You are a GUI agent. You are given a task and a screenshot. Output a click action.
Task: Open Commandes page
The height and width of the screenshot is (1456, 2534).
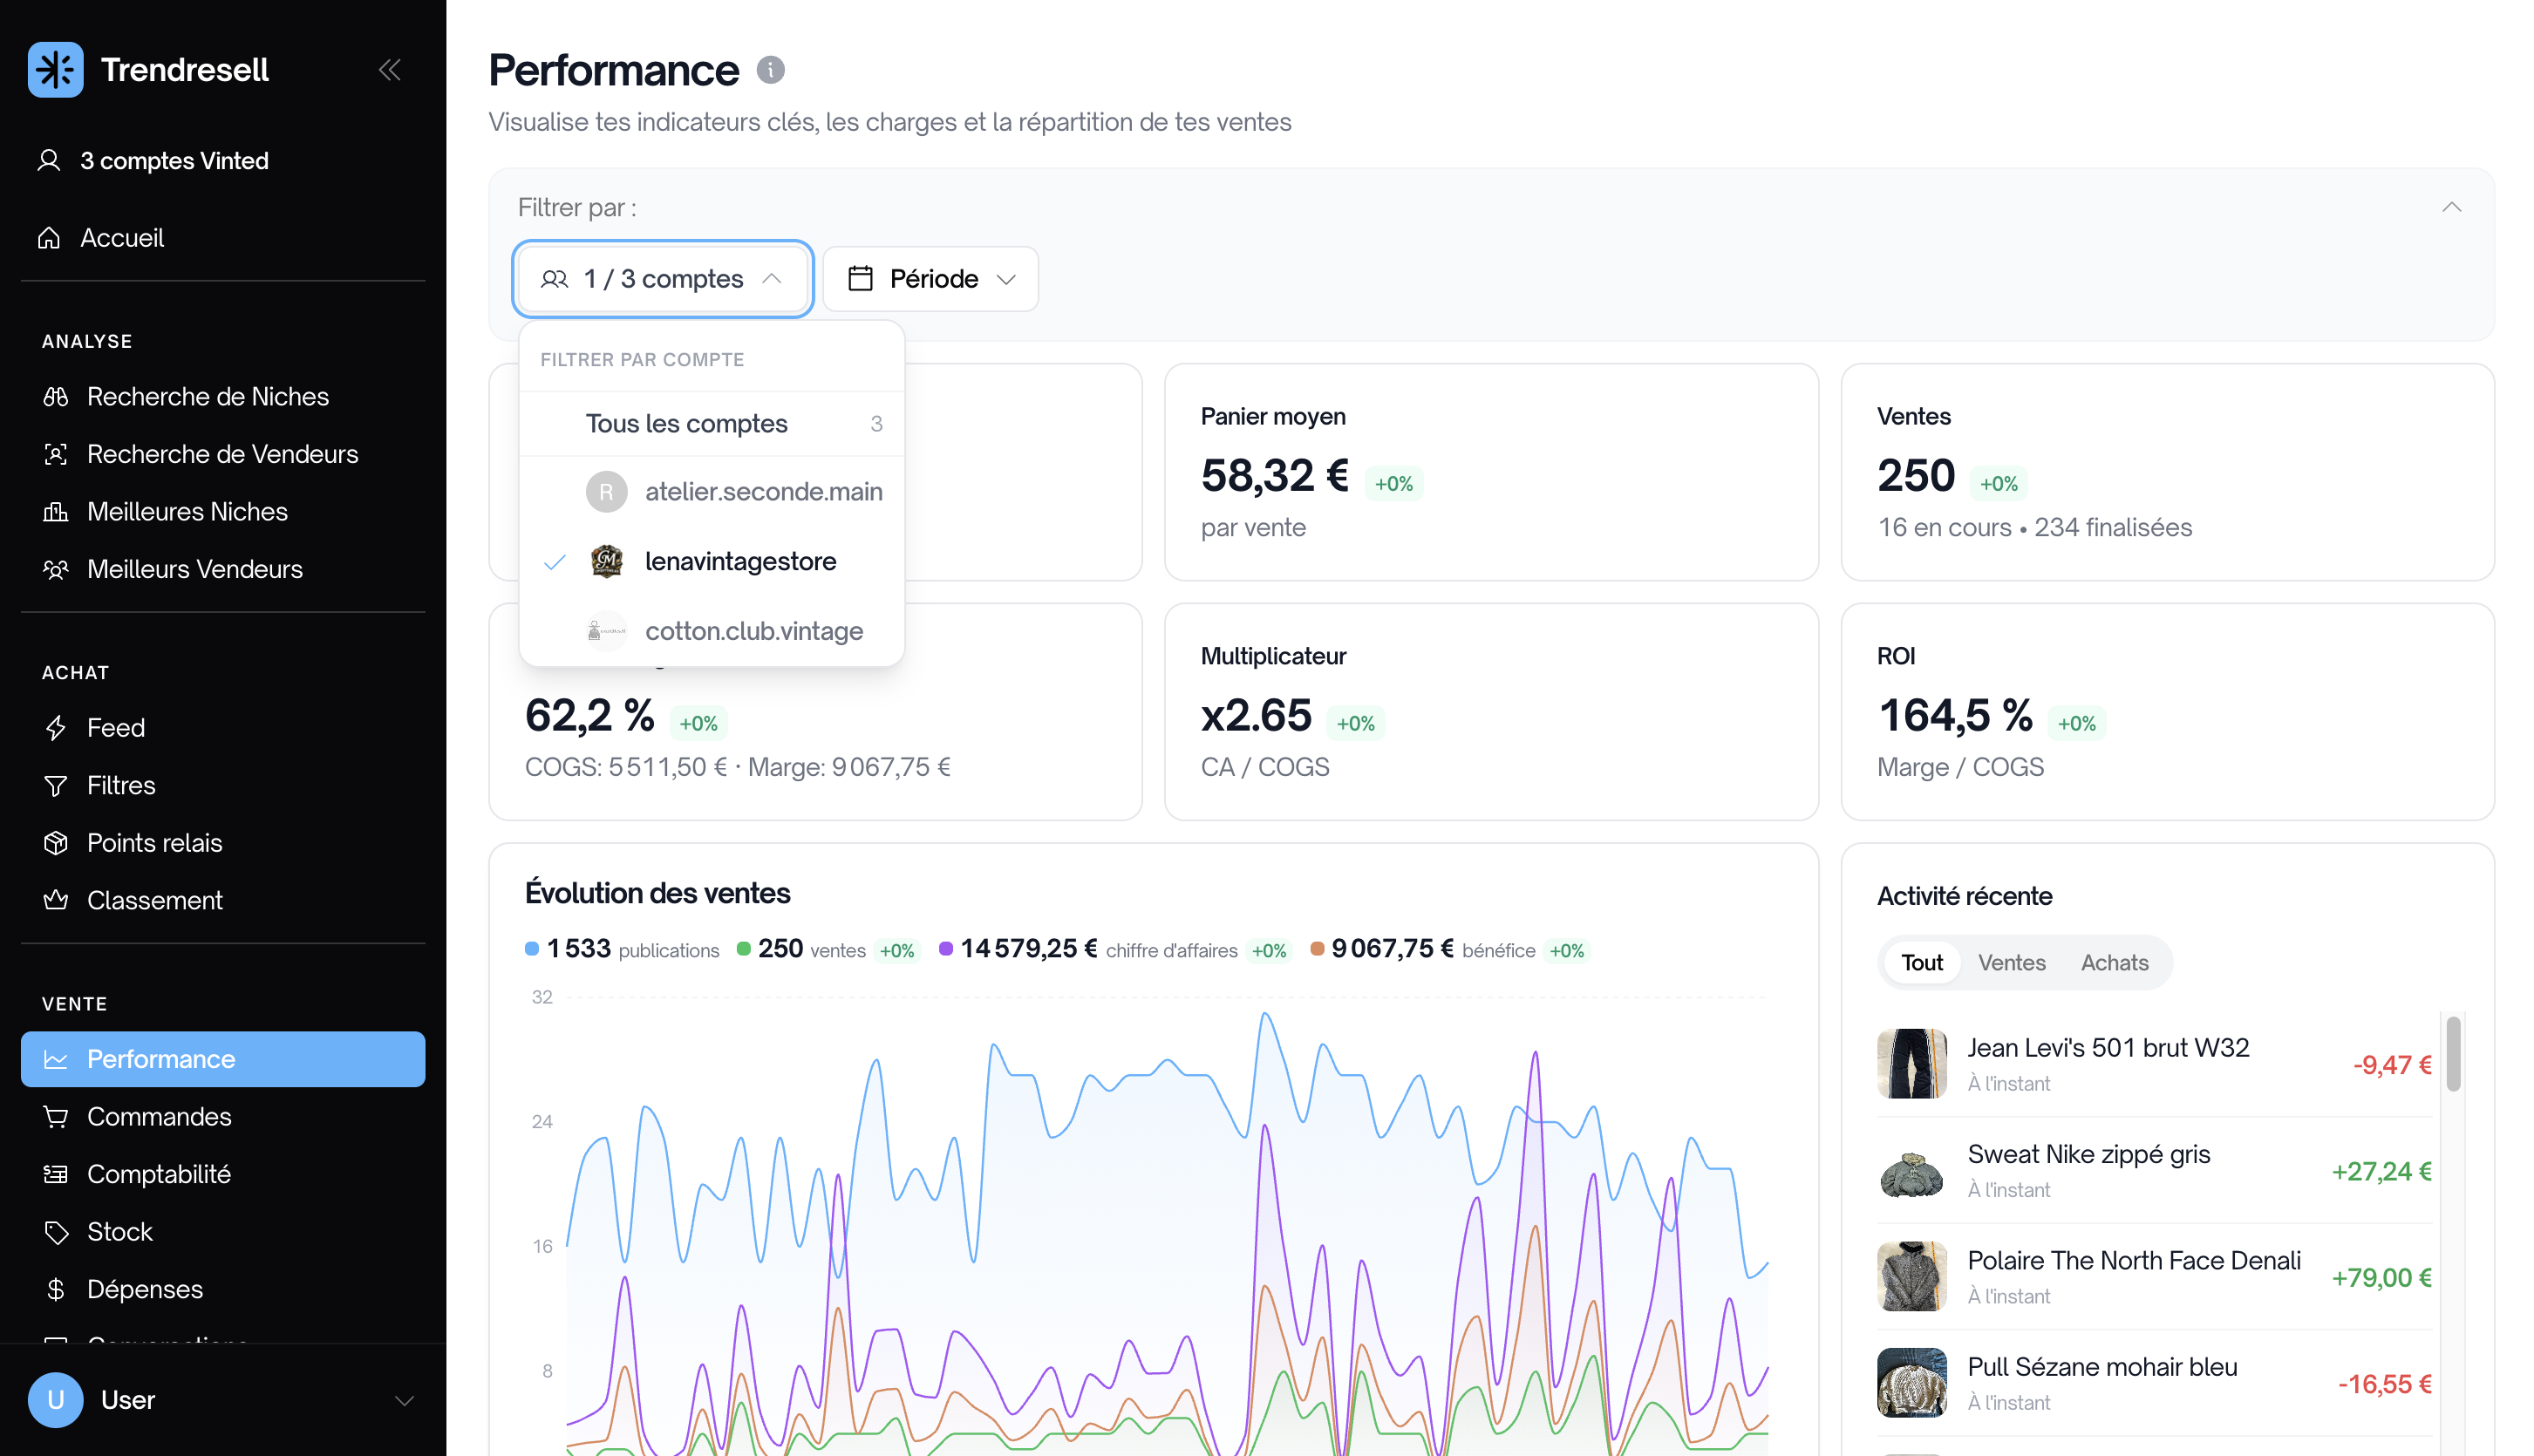(x=222, y=1116)
